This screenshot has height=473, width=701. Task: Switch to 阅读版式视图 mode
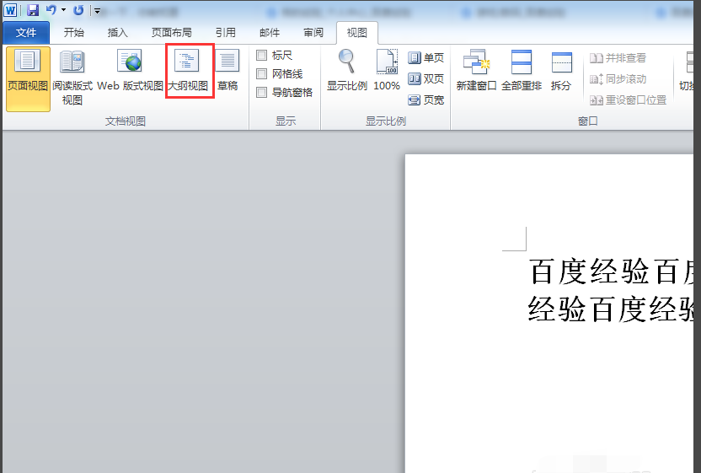click(72, 78)
